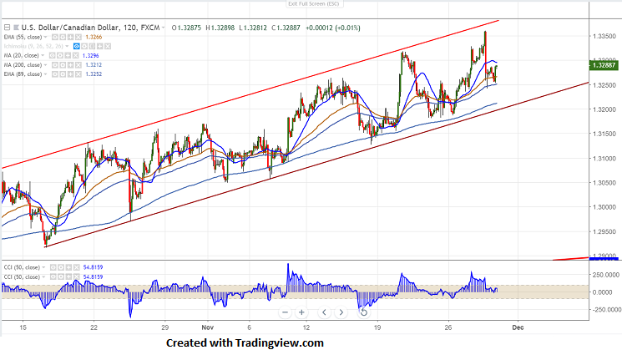Click the plus icon on upper CCI row
The width and height of the screenshot is (622, 355).
point(68,267)
